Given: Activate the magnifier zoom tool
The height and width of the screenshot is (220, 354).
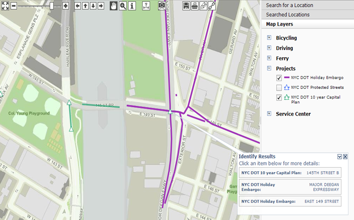Looking at the screenshot, I should [122, 6].
